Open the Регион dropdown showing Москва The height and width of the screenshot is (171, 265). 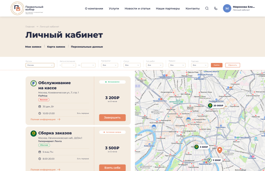[40, 65]
